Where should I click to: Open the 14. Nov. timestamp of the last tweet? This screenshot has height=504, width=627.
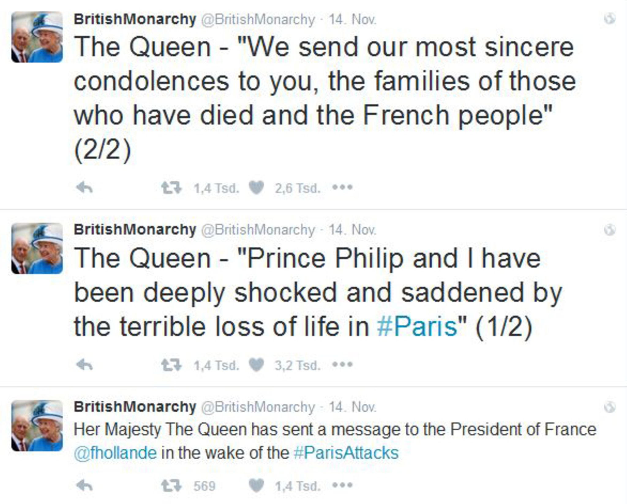coord(352,407)
